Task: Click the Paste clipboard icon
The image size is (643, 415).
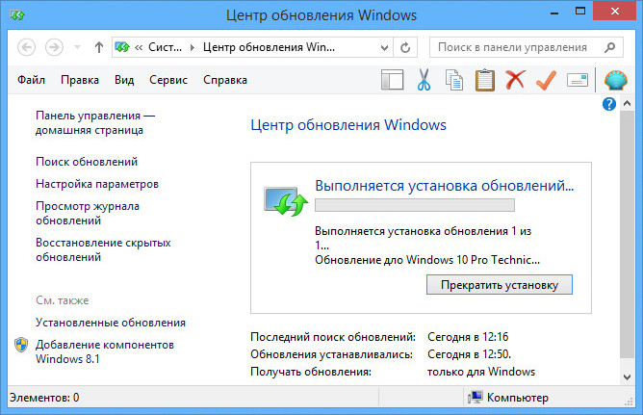Action: pos(485,80)
